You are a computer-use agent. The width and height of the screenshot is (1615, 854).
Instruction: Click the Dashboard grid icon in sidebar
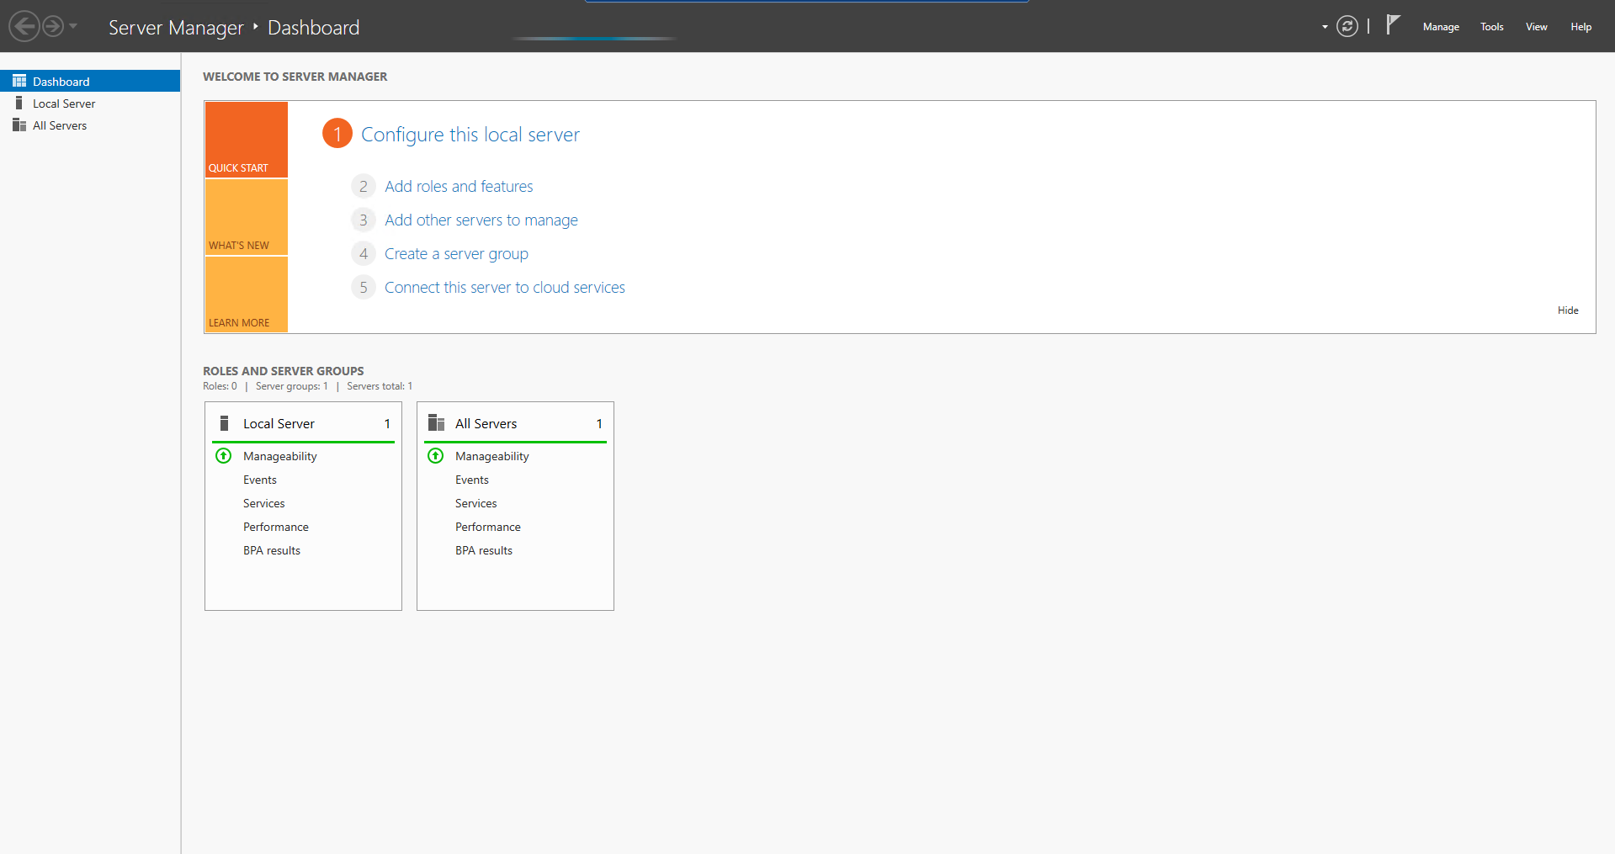click(x=19, y=81)
